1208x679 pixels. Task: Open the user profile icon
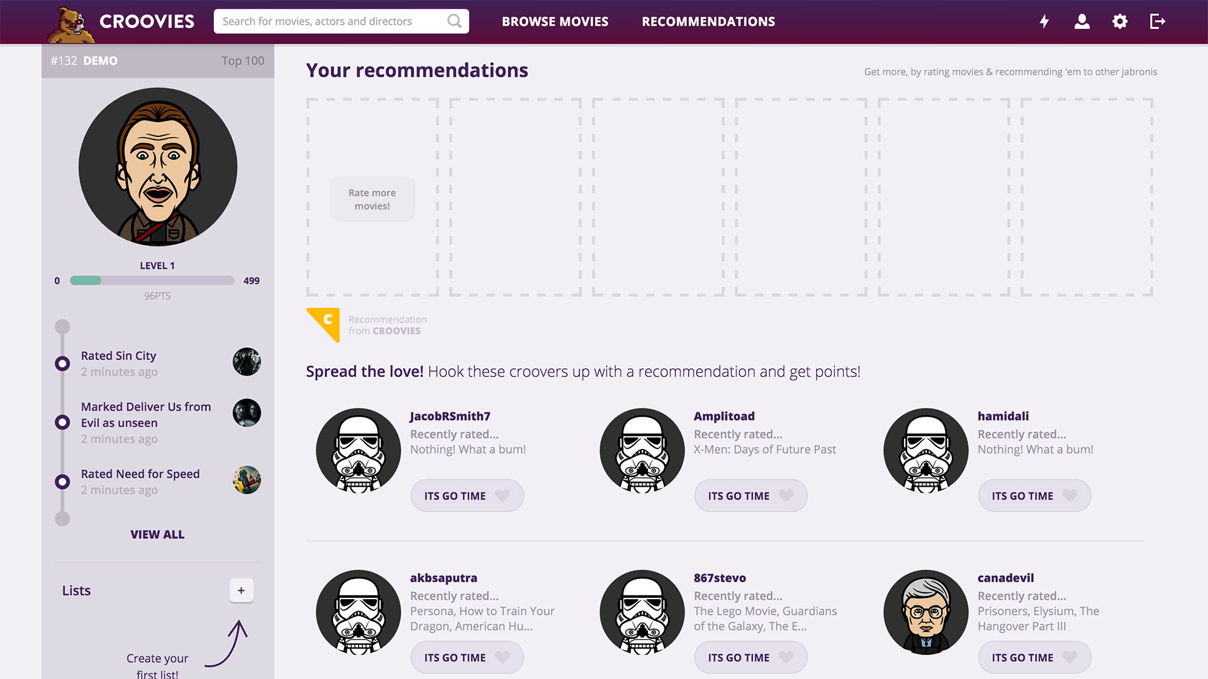tap(1082, 21)
